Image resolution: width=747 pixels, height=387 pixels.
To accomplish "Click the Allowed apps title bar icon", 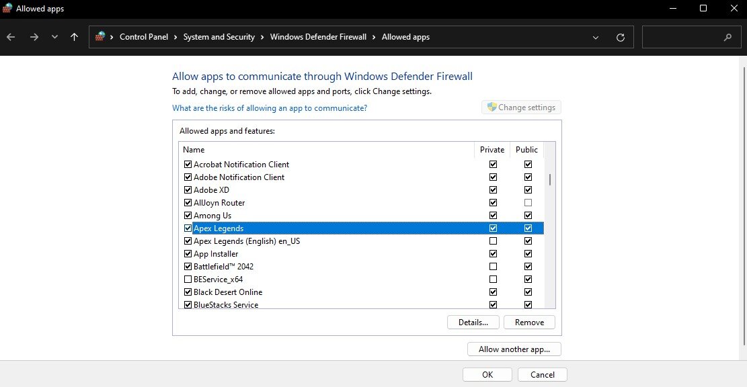I will (x=7, y=9).
